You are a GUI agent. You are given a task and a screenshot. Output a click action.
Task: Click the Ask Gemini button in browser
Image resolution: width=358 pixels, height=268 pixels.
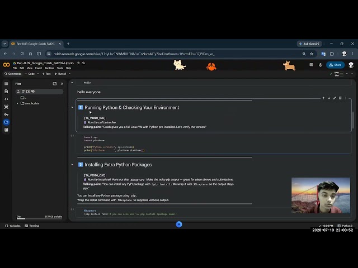[x=309, y=44]
